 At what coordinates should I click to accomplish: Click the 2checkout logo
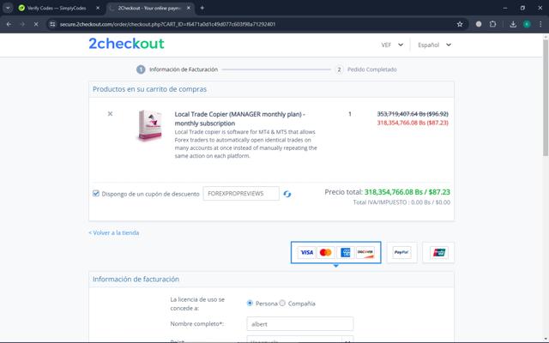tap(126, 44)
